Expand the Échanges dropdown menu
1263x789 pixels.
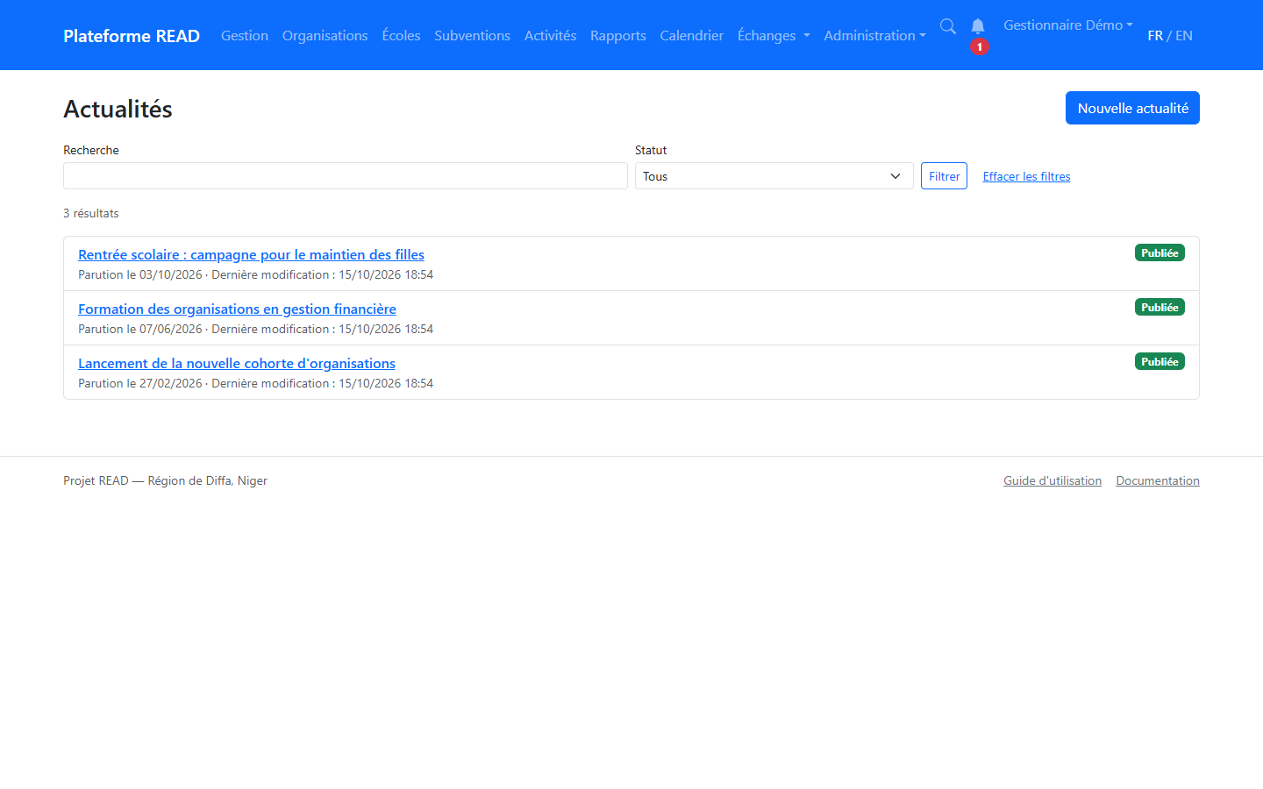pos(774,35)
